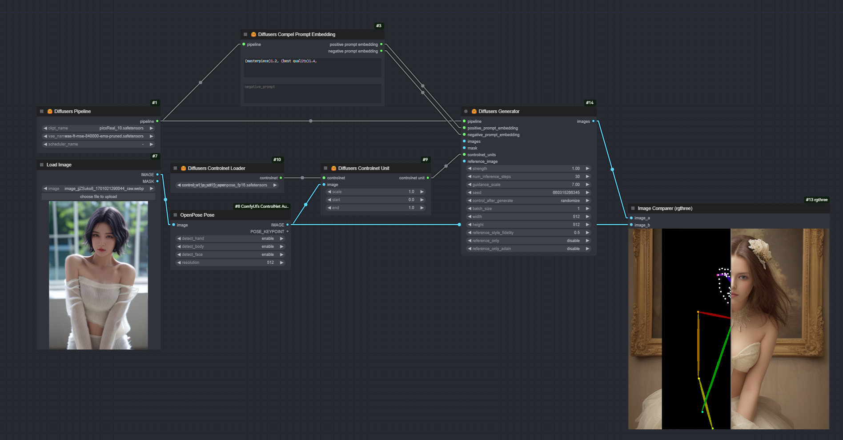Collapse the OpenPose Pose node
Image resolution: width=843 pixels, height=440 pixels.
point(175,215)
